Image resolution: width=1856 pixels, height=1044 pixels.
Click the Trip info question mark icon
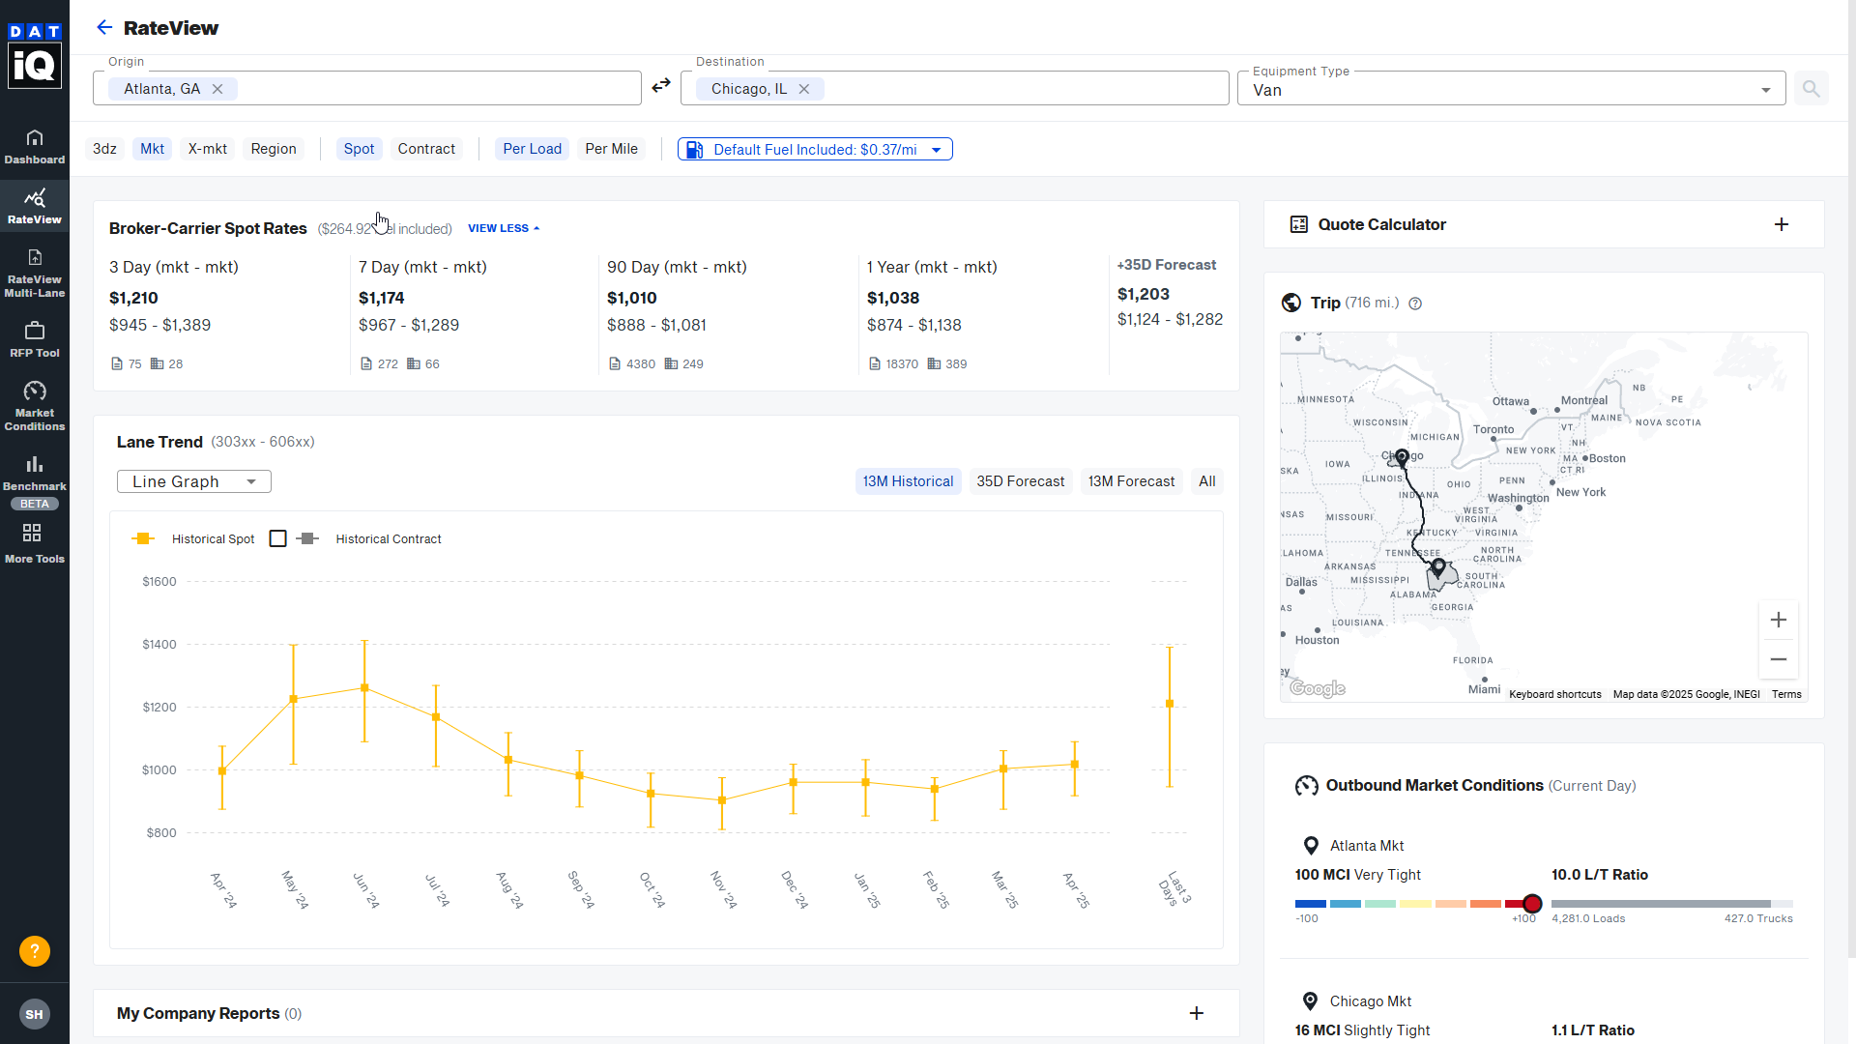1415,304
